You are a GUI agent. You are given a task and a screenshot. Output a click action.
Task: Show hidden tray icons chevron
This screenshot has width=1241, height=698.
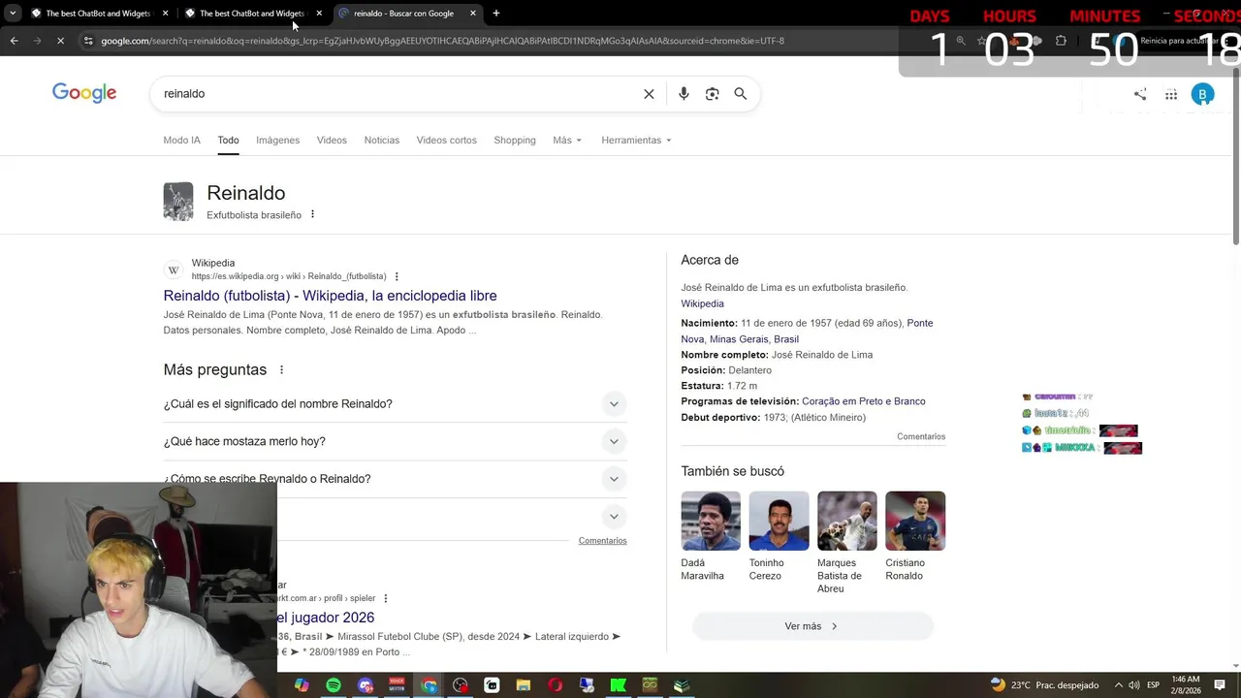(1118, 685)
